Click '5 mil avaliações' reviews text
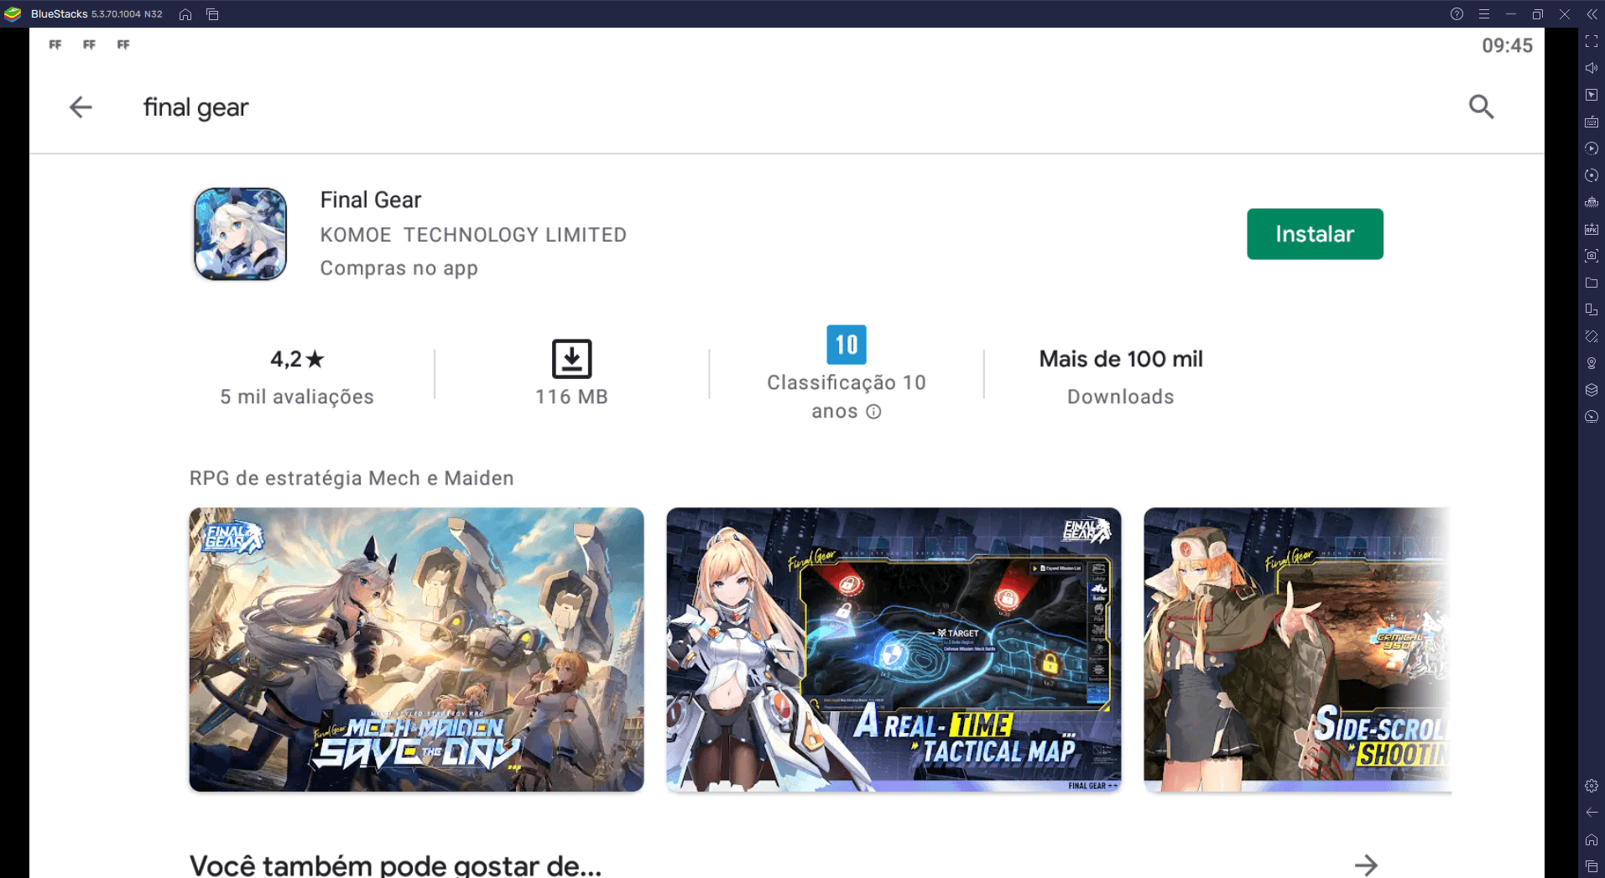1605x878 pixels. [x=297, y=397]
